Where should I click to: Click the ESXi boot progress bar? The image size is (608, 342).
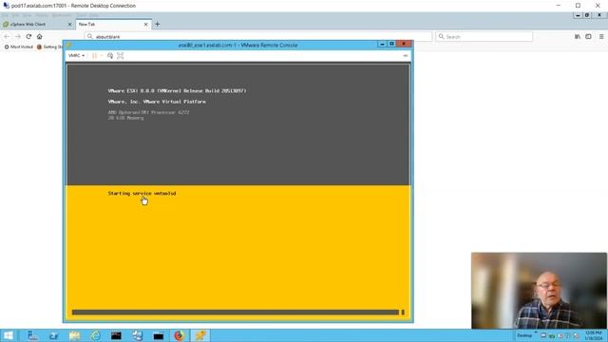point(238,313)
